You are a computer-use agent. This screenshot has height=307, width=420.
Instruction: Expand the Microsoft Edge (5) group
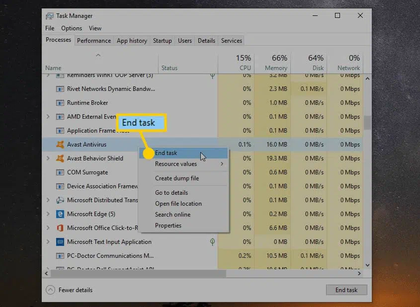coord(48,214)
